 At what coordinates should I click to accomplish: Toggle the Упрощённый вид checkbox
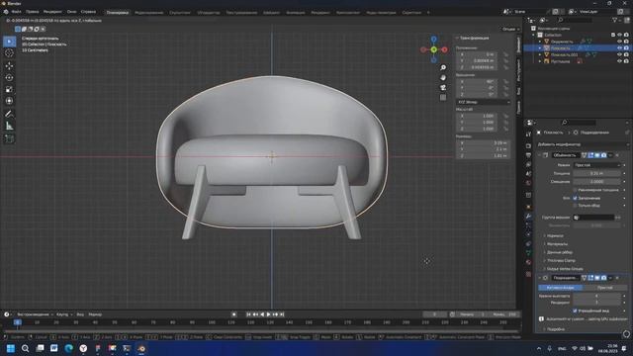(x=575, y=311)
